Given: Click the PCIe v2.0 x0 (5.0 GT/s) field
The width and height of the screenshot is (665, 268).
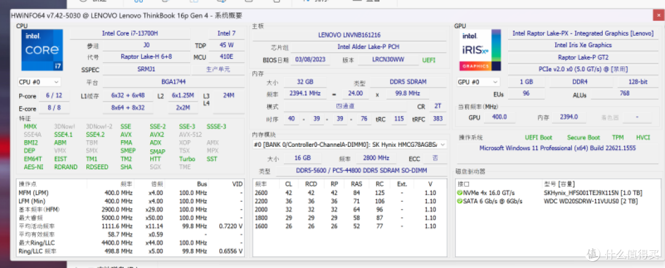Looking at the screenshot, I should click(583, 69).
